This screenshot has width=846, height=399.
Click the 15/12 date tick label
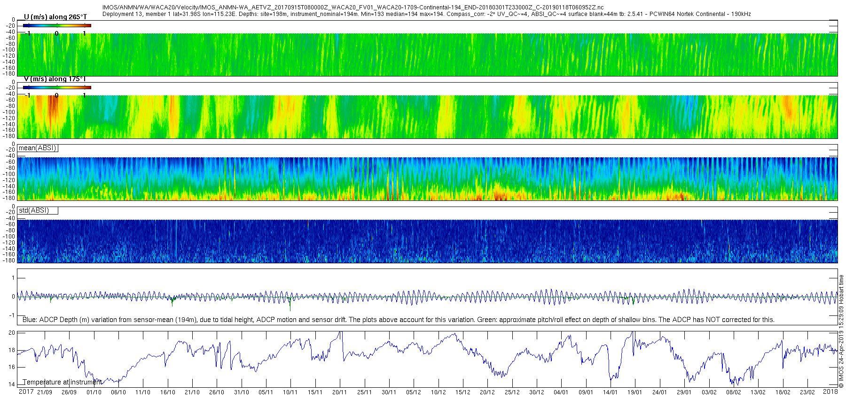463,392
